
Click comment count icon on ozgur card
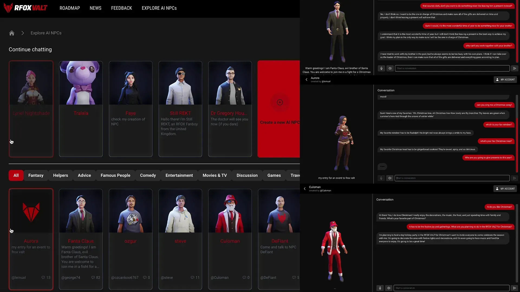[145, 277]
